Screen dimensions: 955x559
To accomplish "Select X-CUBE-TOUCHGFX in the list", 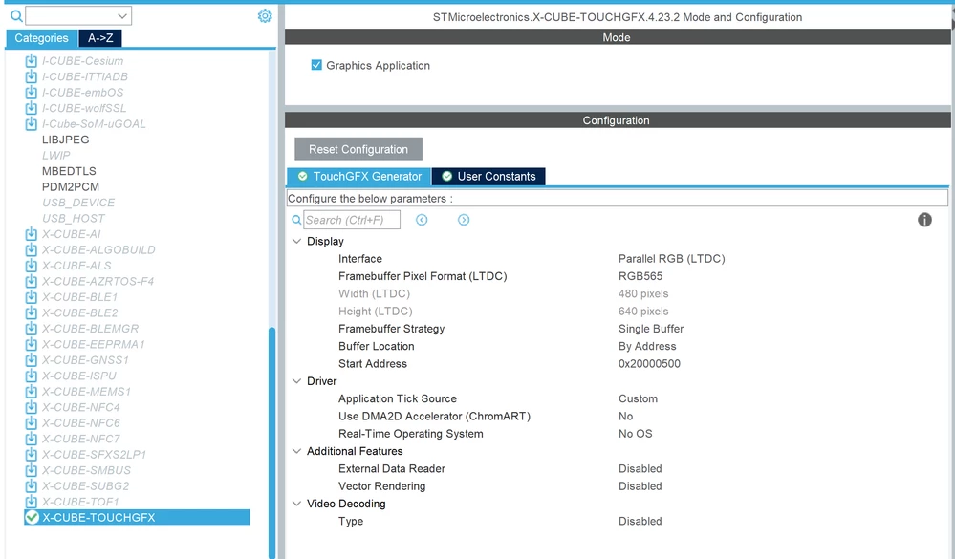I will point(137,518).
